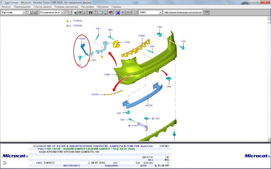Expand the arrow beside the redo icon
Viewport: 271px width, 169px height.
tap(131, 12)
